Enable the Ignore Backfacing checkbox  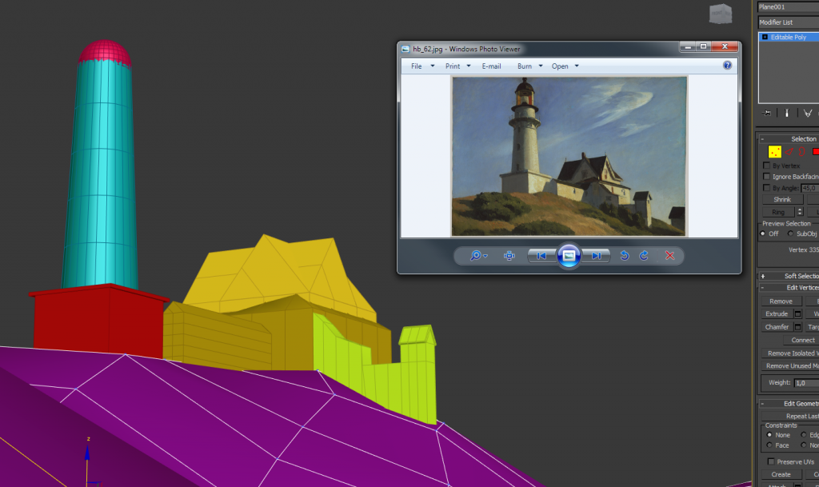[765, 176]
